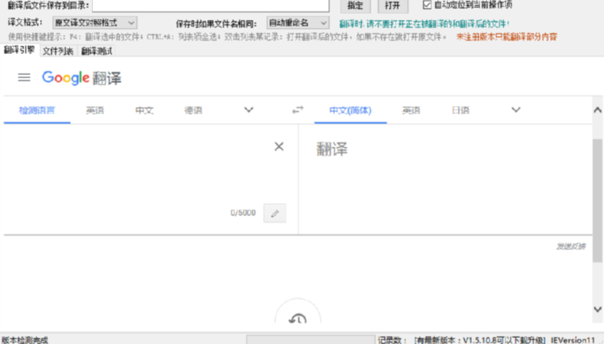This screenshot has height=344, width=604.
Task: Switch to the 翻译测试 tab
Action: [97, 51]
